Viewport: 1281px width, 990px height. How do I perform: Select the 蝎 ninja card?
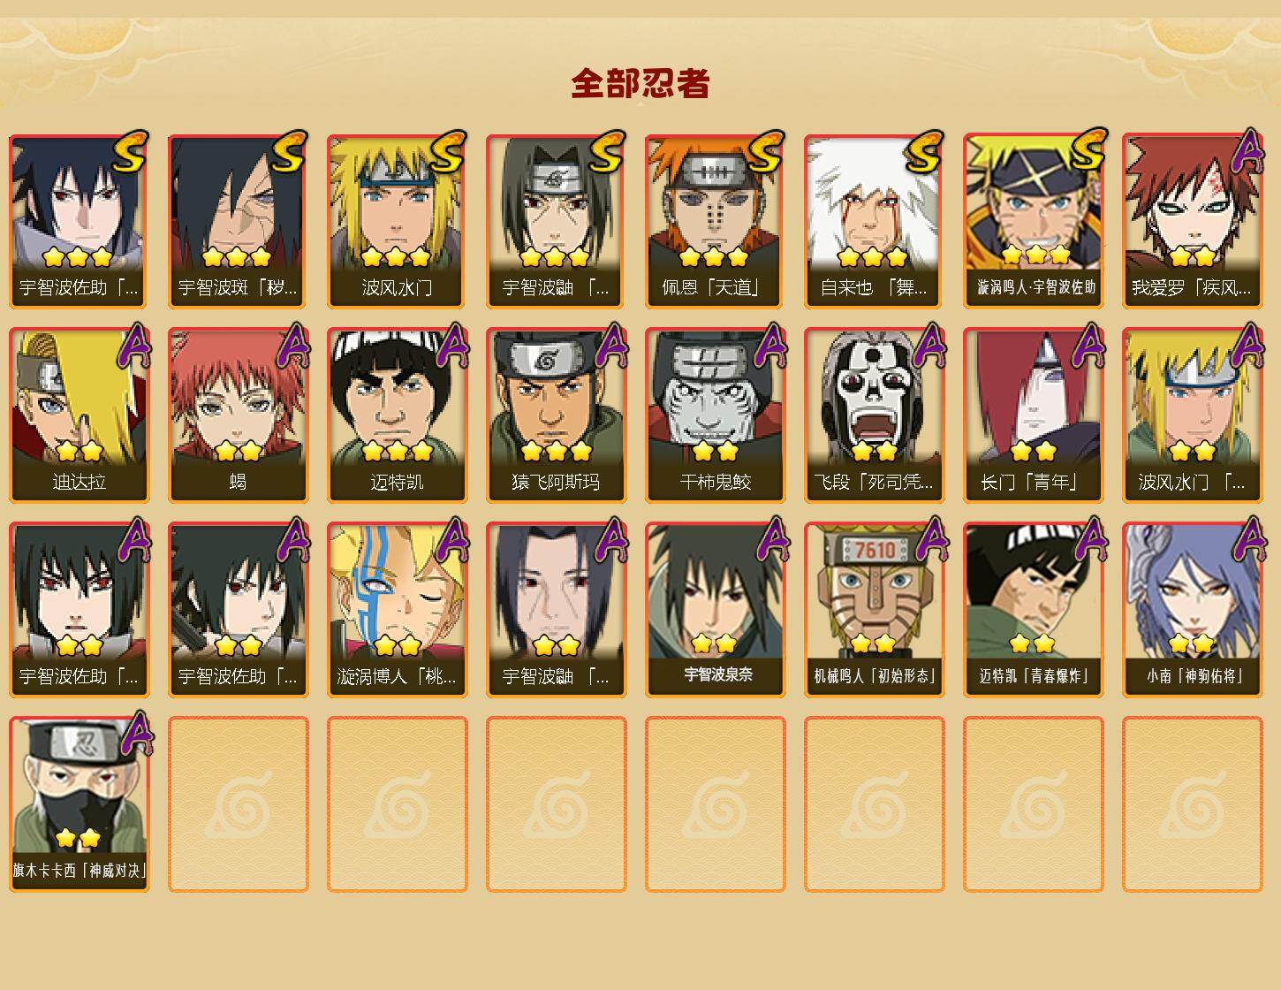tap(238, 415)
